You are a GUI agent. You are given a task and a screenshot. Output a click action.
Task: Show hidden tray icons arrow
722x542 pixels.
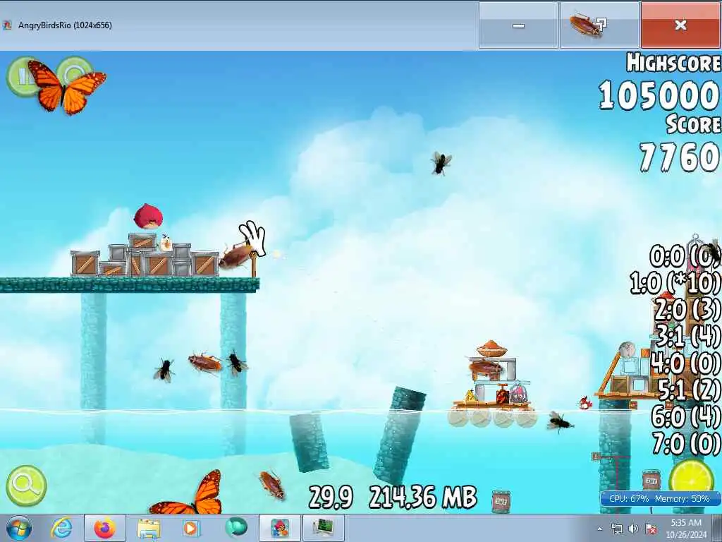(x=599, y=529)
